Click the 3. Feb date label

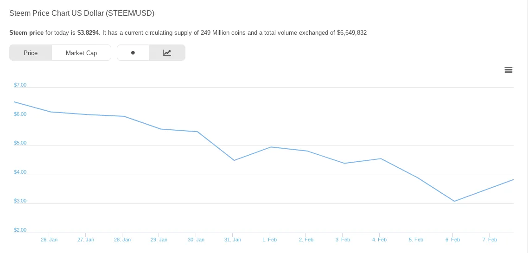pos(343,240)
